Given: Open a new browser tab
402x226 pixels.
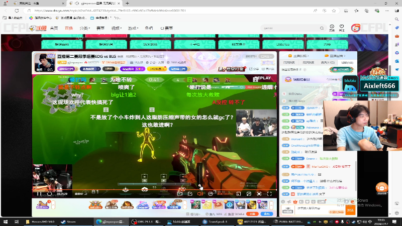Looking at the screenshot, I should [127, 4].
